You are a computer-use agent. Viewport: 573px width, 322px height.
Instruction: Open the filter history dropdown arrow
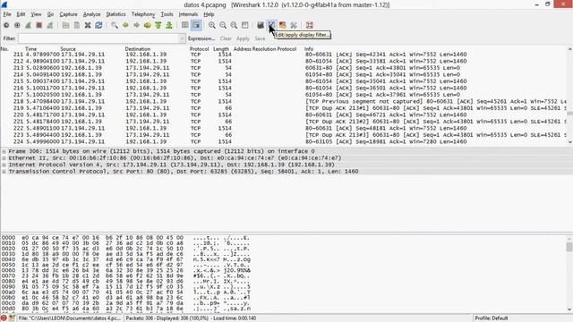[182, 38]
